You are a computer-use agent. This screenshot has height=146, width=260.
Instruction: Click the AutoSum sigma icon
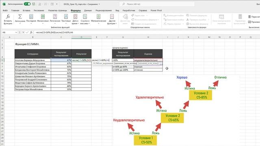point(20,17)
